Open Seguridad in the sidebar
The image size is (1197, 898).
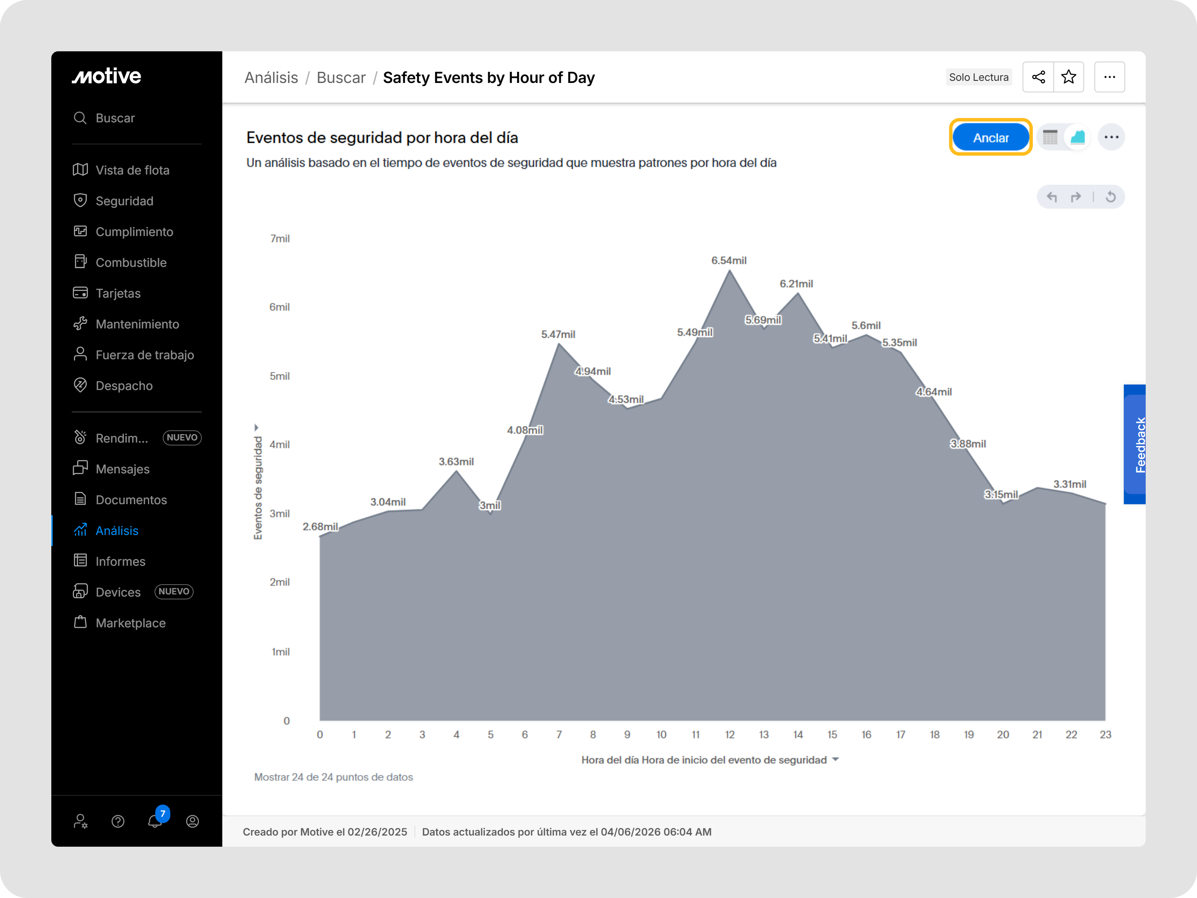pos(124,201)
